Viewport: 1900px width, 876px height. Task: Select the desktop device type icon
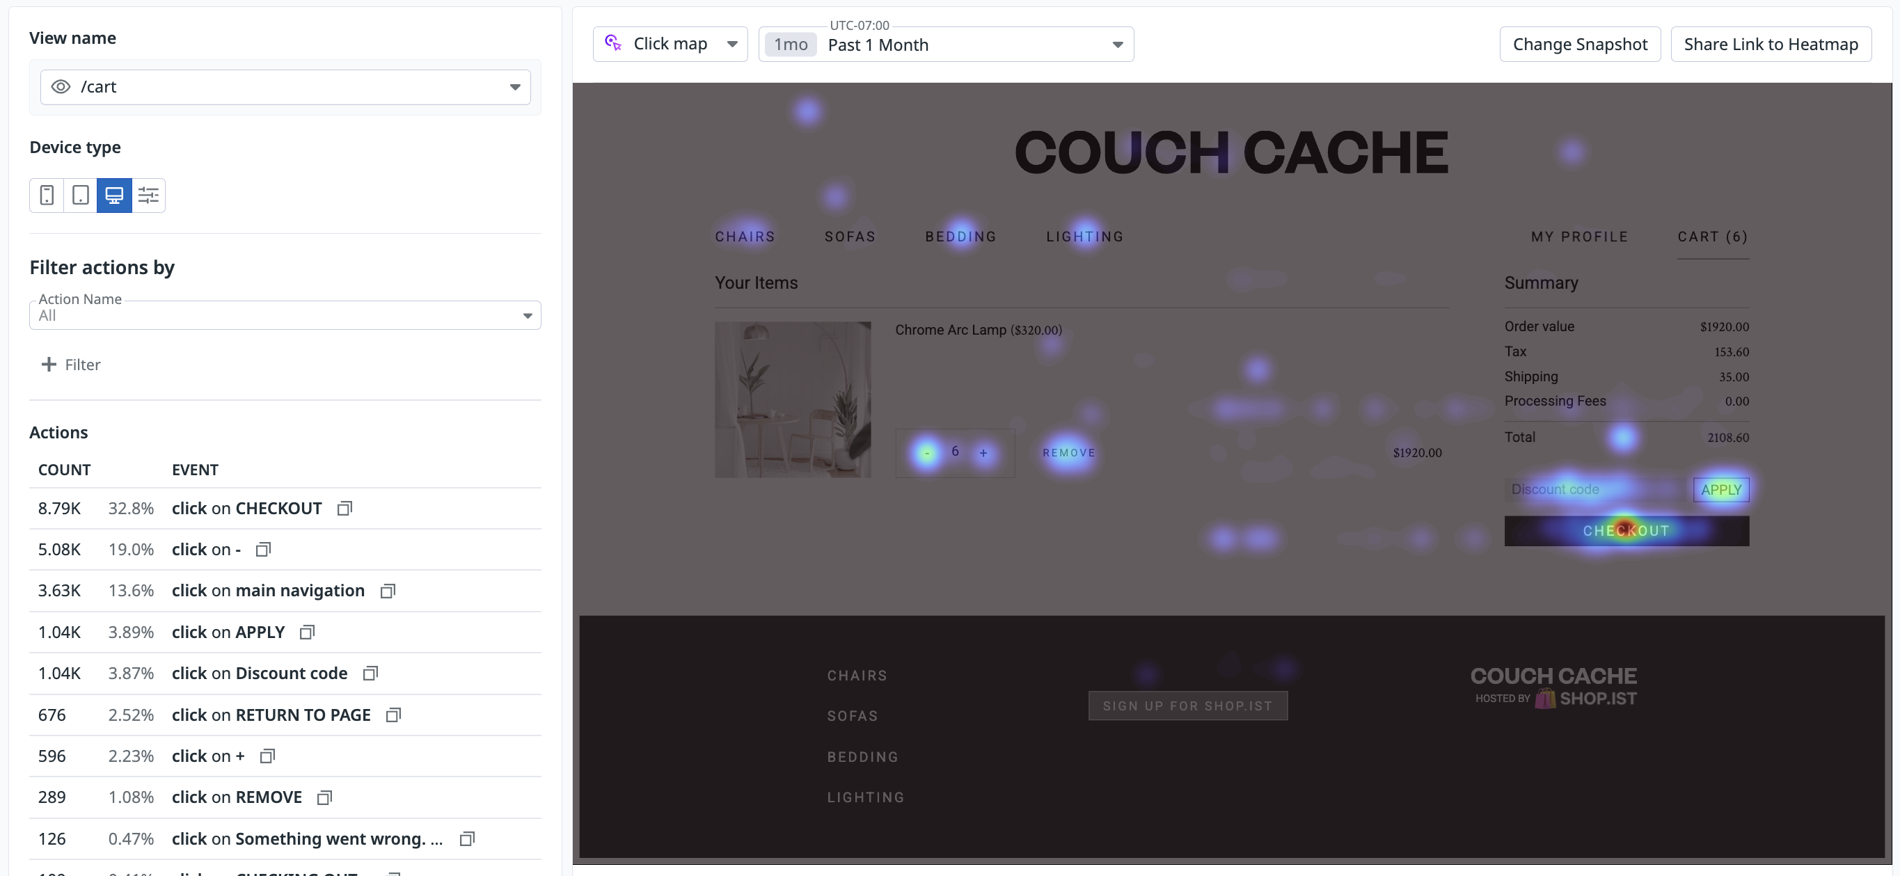coord(114,196)
